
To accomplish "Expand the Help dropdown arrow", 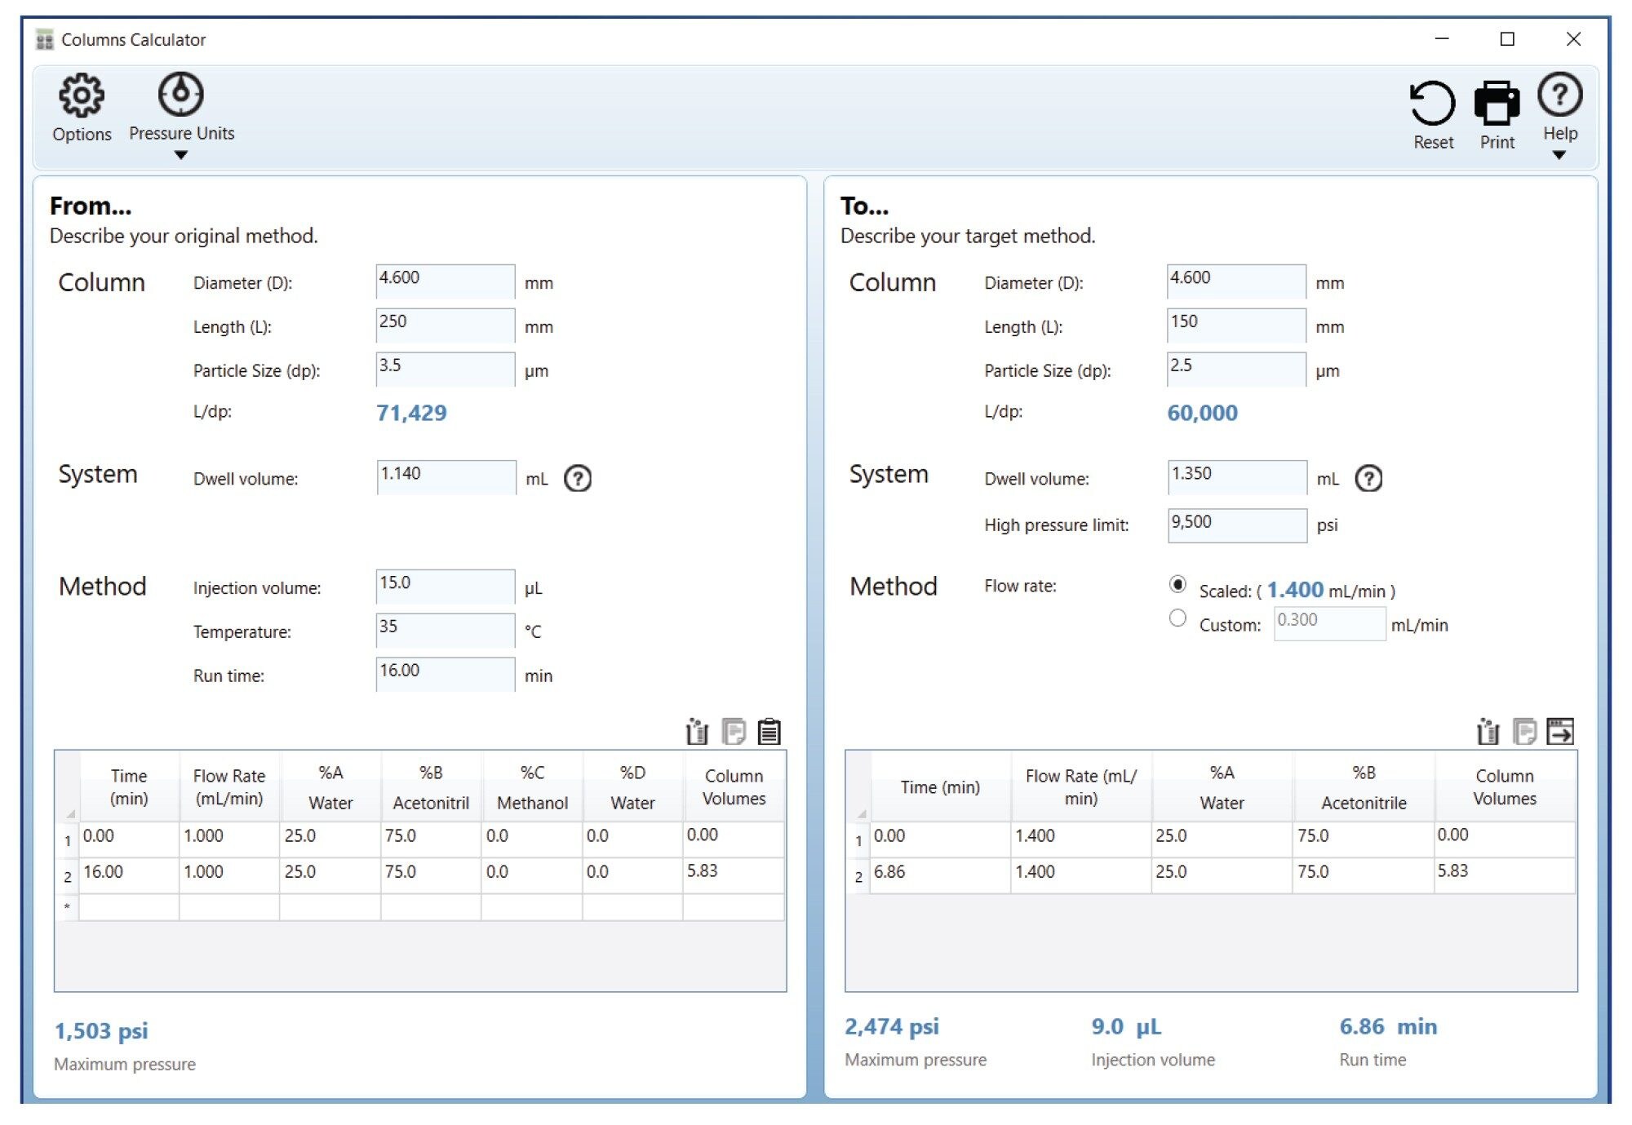I will point(1559,155).
